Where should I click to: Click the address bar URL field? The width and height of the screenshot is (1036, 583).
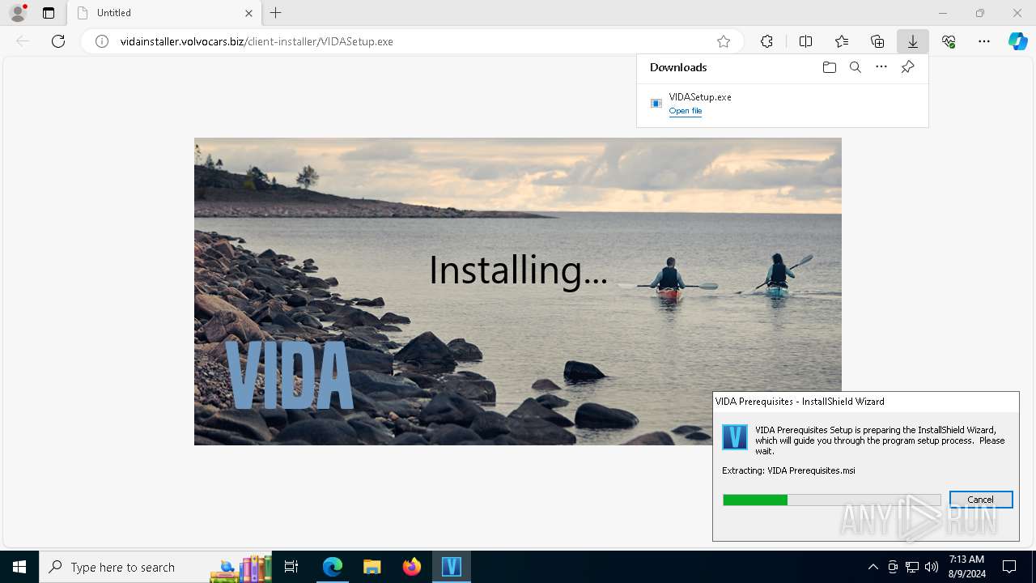click(413, 41)
